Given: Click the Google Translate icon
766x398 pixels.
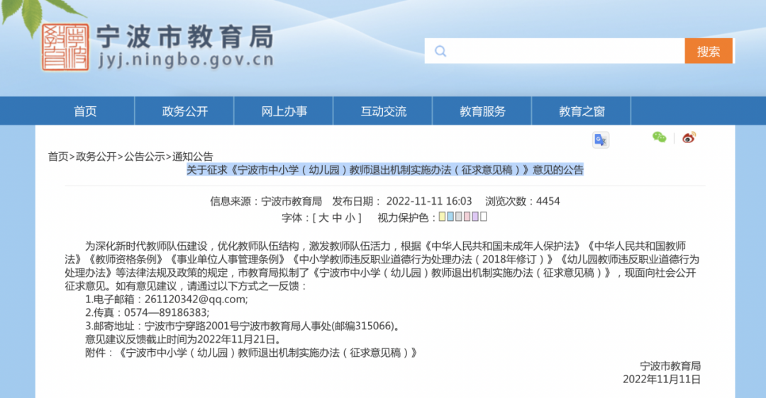Looking at the screenshot, I should 601,140.
